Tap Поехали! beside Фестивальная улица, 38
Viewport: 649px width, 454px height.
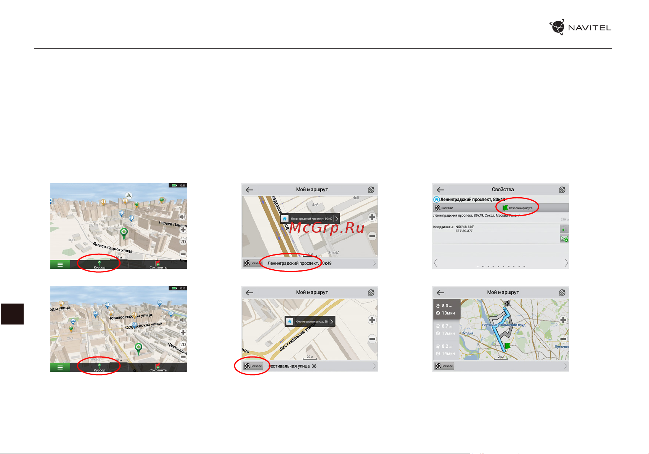(x=253, y=366)
